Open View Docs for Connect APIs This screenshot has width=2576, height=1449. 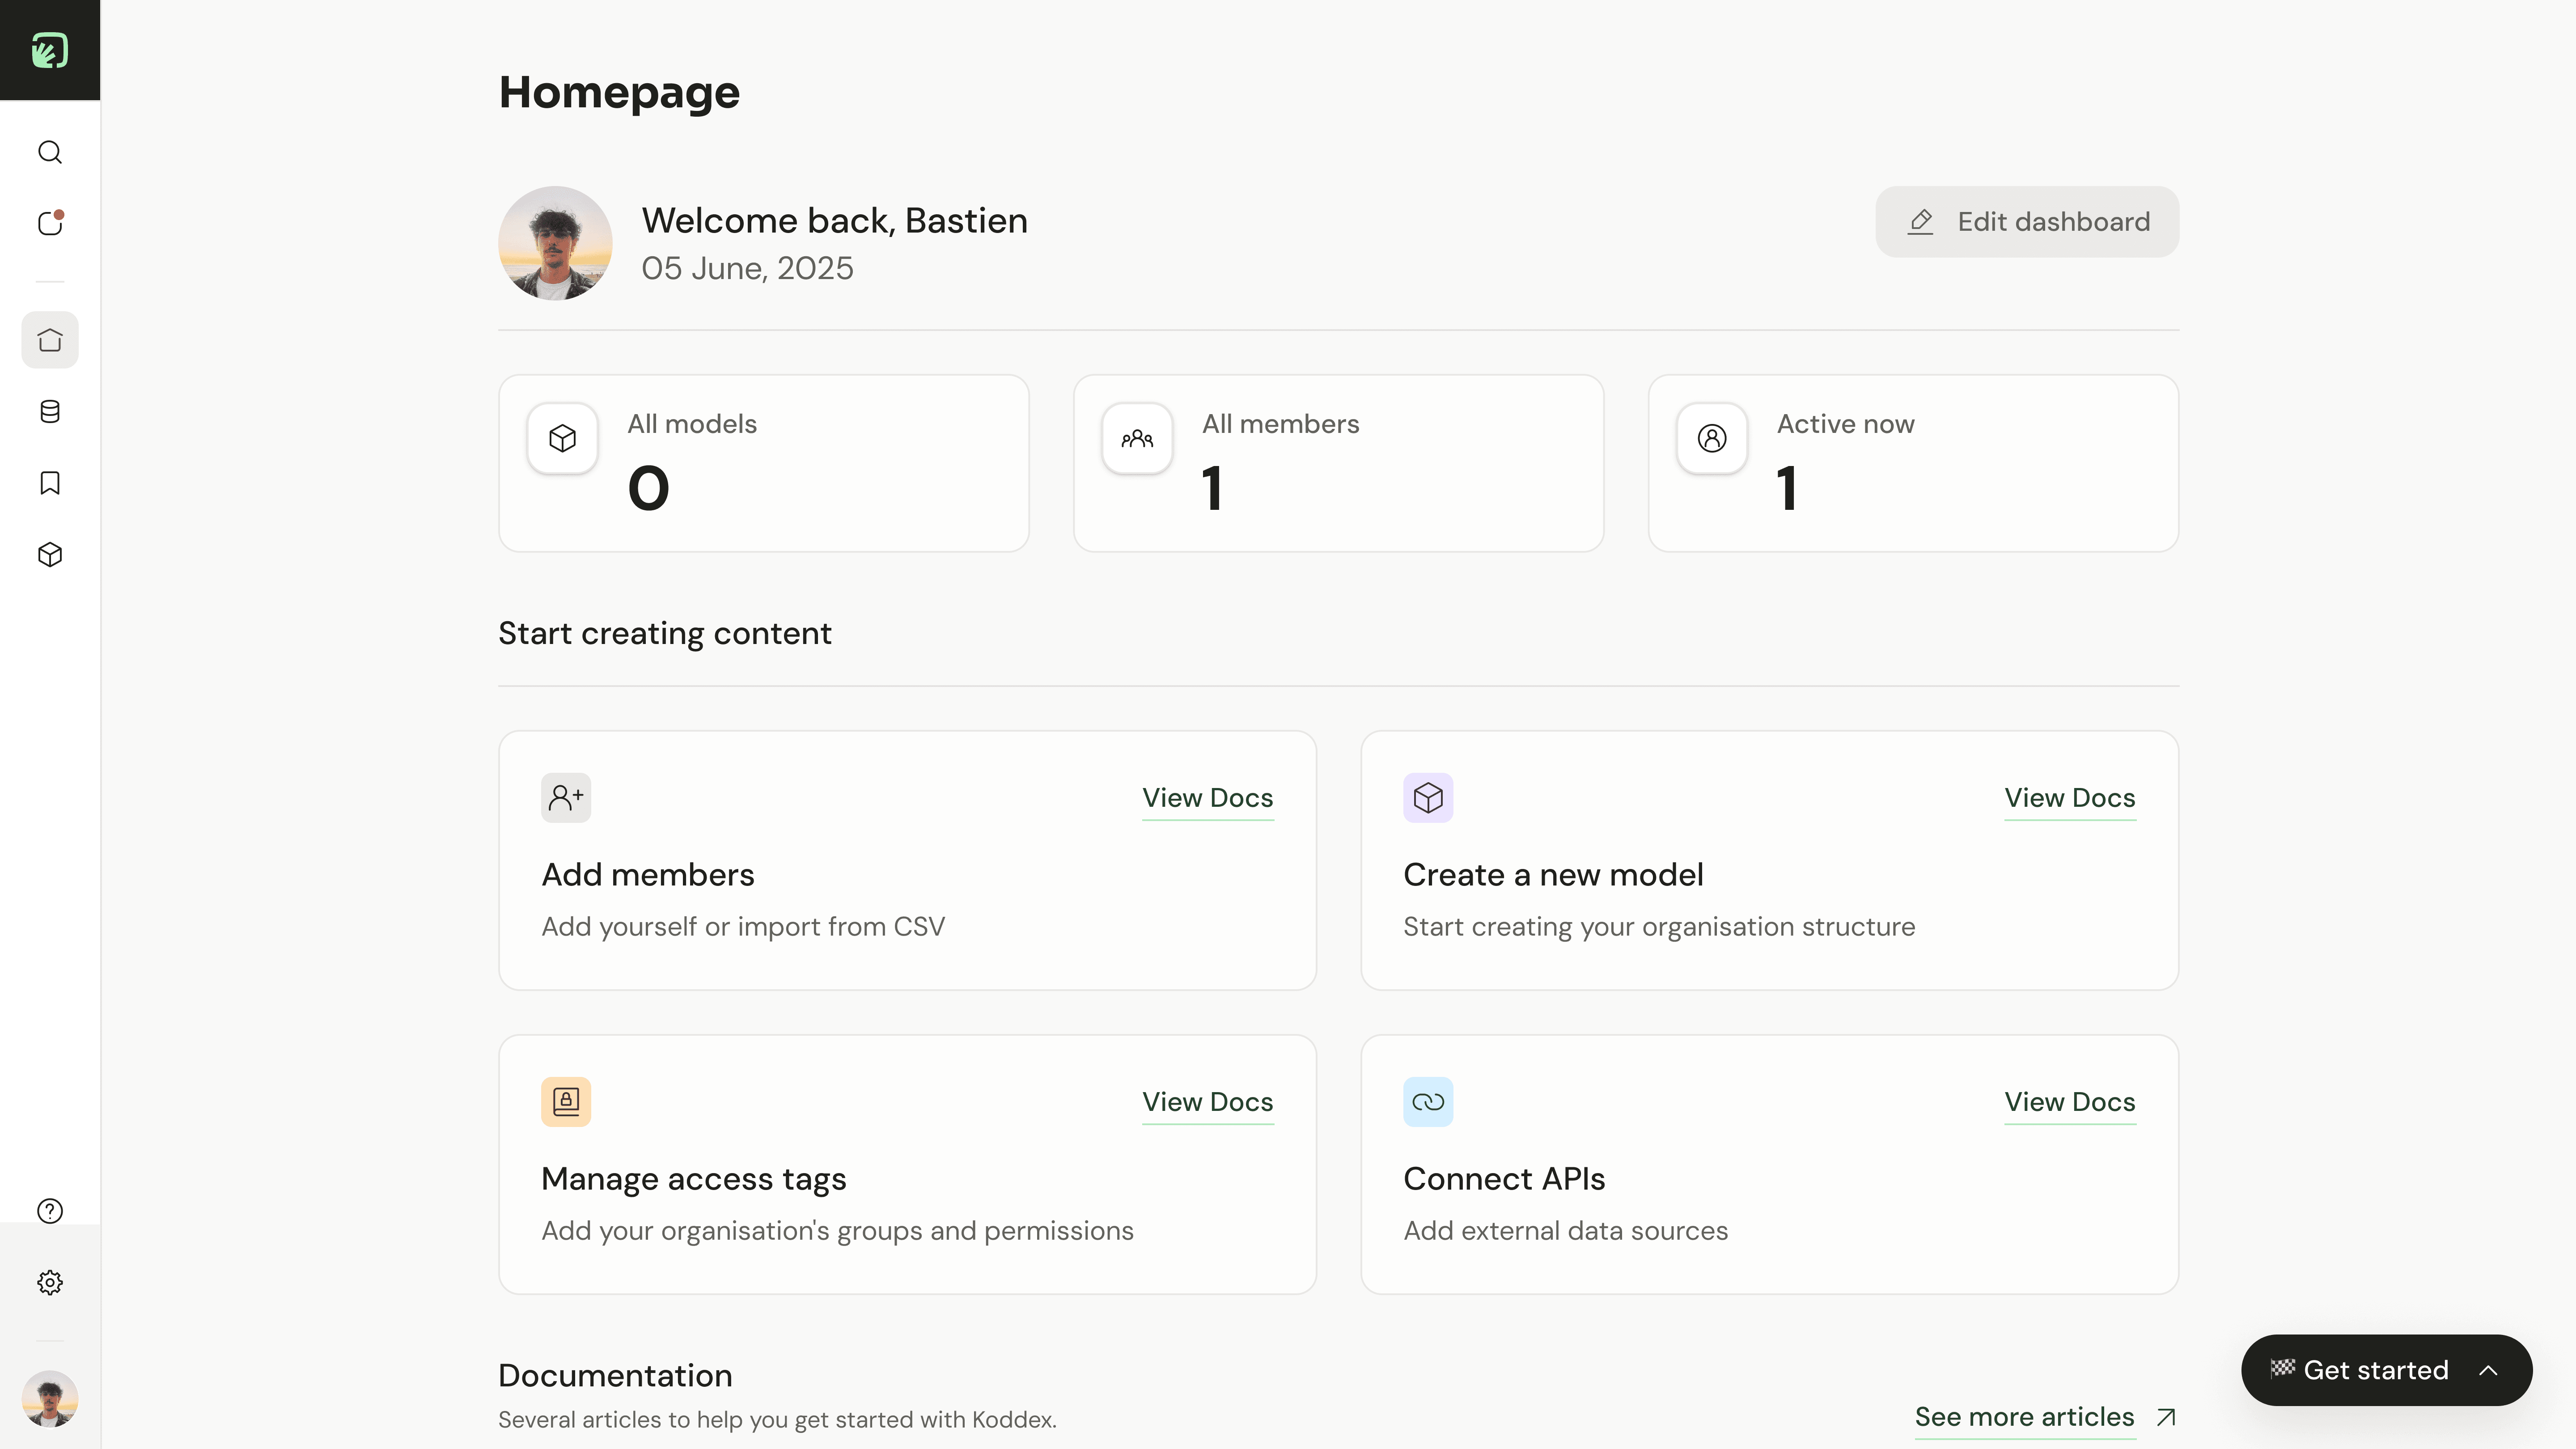tap(2069, 1102)
